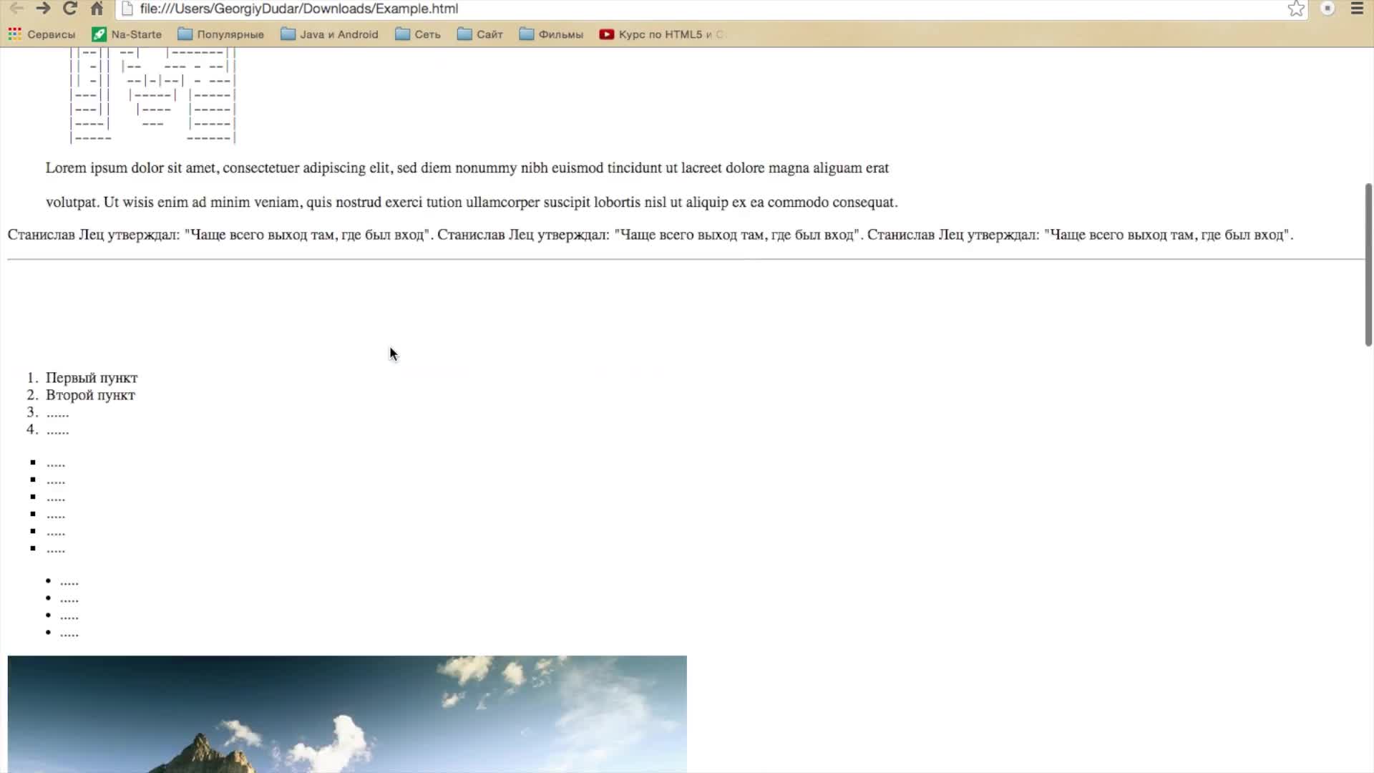Open the home page via house icon
The image size is (1374, 773).
97,9
